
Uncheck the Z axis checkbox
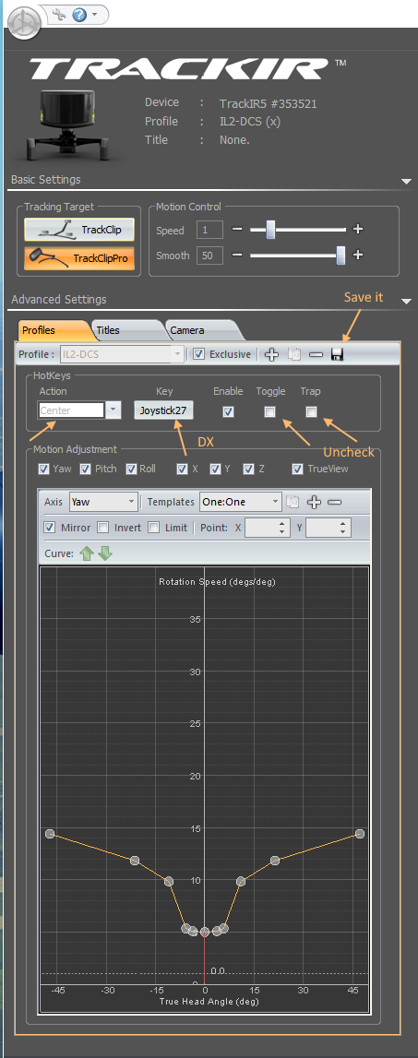pos(248,469)
